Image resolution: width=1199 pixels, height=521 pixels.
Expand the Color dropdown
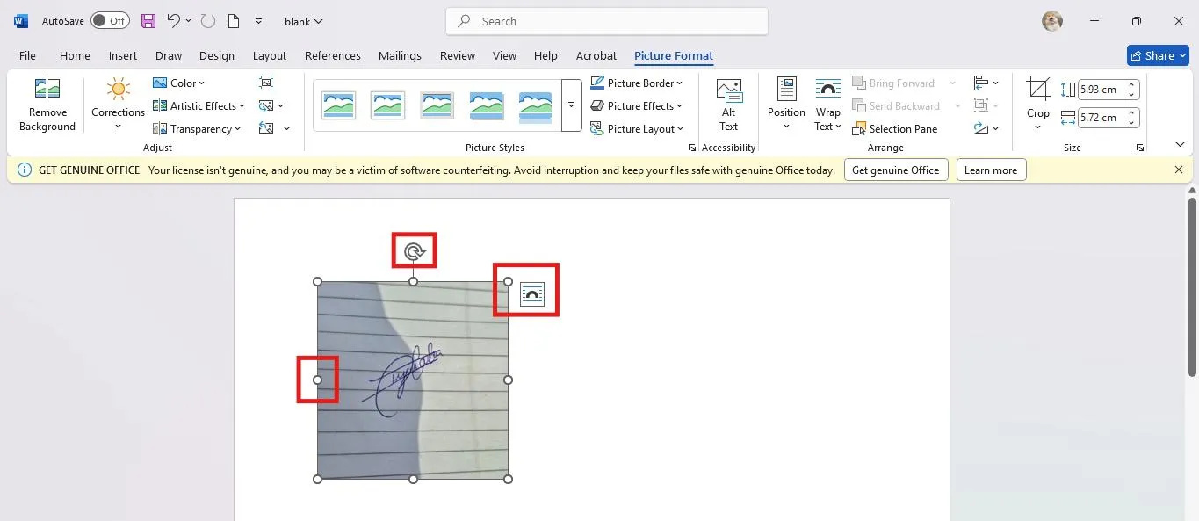(179, 83)
